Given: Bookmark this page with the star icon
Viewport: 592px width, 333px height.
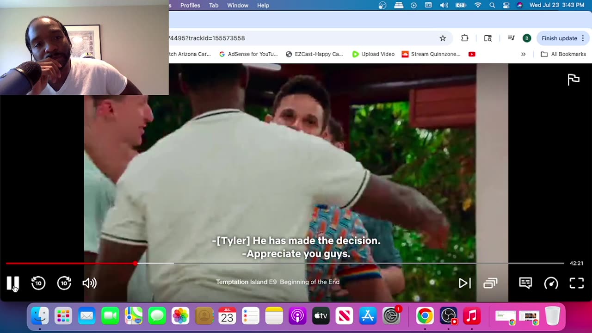Looking at the screenshot, I should point(443,38).
